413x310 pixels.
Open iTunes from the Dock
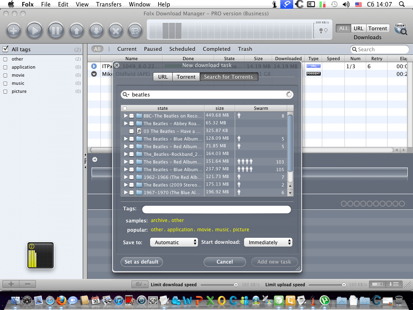(119, 300)
